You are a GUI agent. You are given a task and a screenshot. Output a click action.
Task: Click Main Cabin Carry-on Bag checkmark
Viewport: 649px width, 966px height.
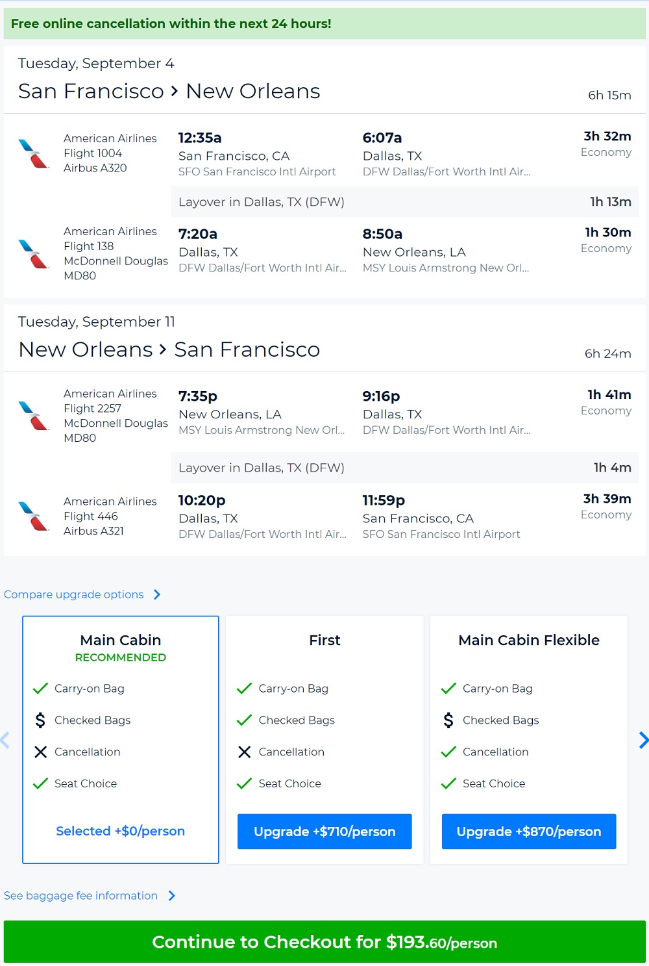[x=40, y=689]
